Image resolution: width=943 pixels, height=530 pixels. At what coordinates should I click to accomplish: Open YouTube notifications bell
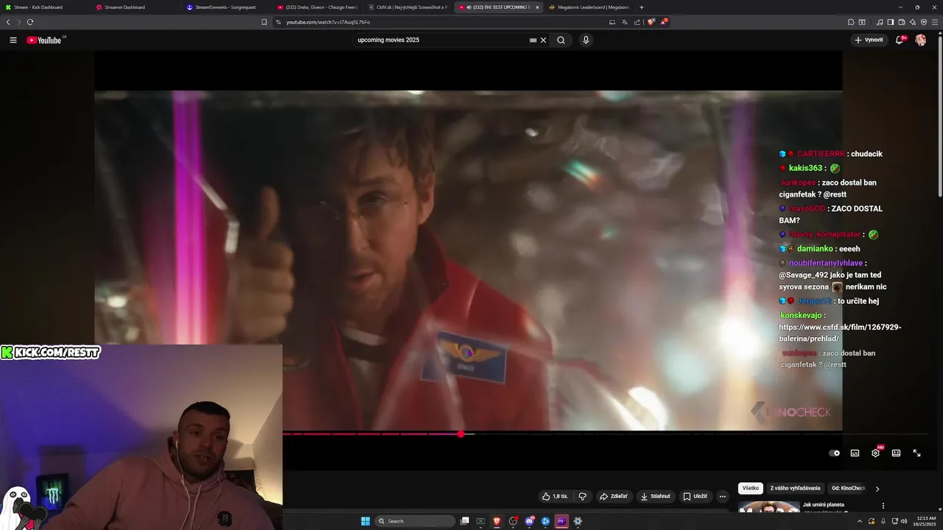tap(900, 40)
